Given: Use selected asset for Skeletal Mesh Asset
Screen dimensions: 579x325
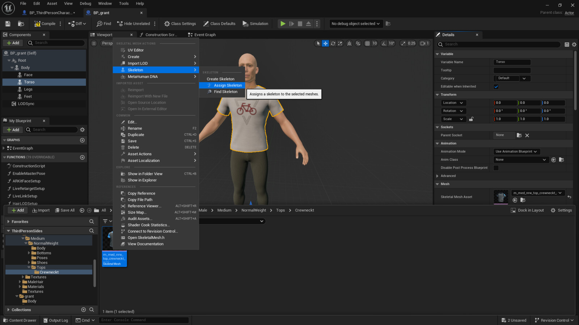Looking at the screenshot, I should click(x=515, y=200).
